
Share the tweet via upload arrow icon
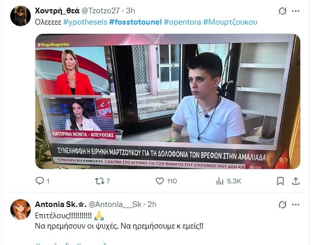[x=296, y=181]
